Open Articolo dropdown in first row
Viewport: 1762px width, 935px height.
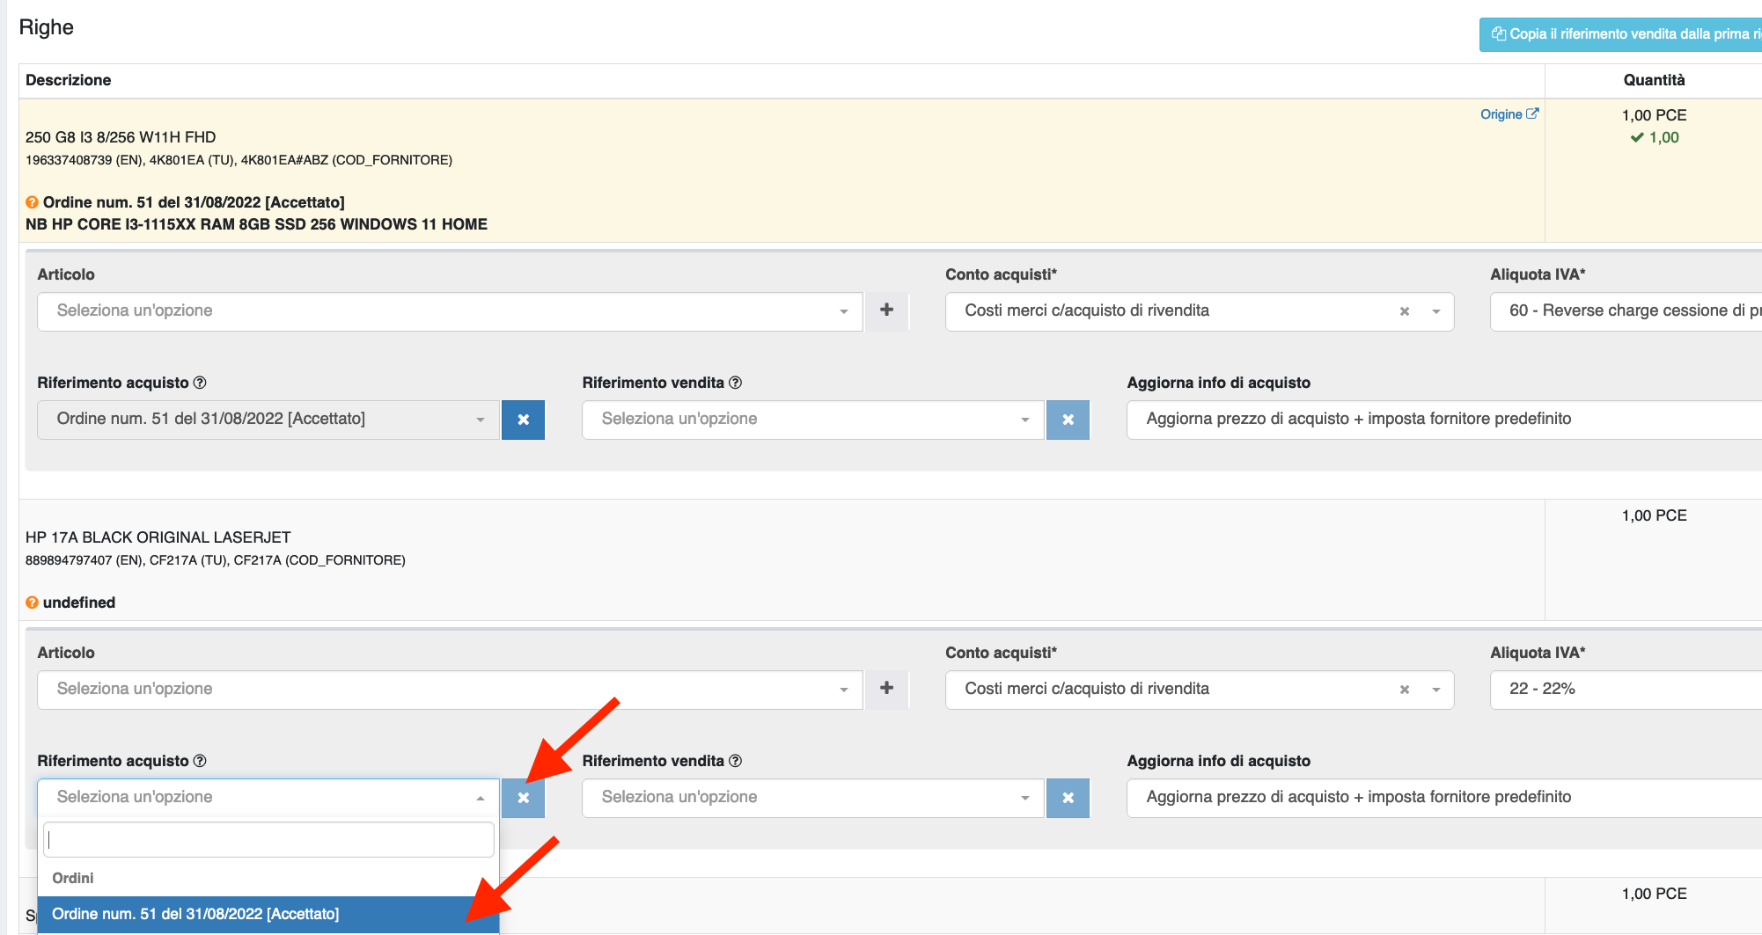[450, 311]
